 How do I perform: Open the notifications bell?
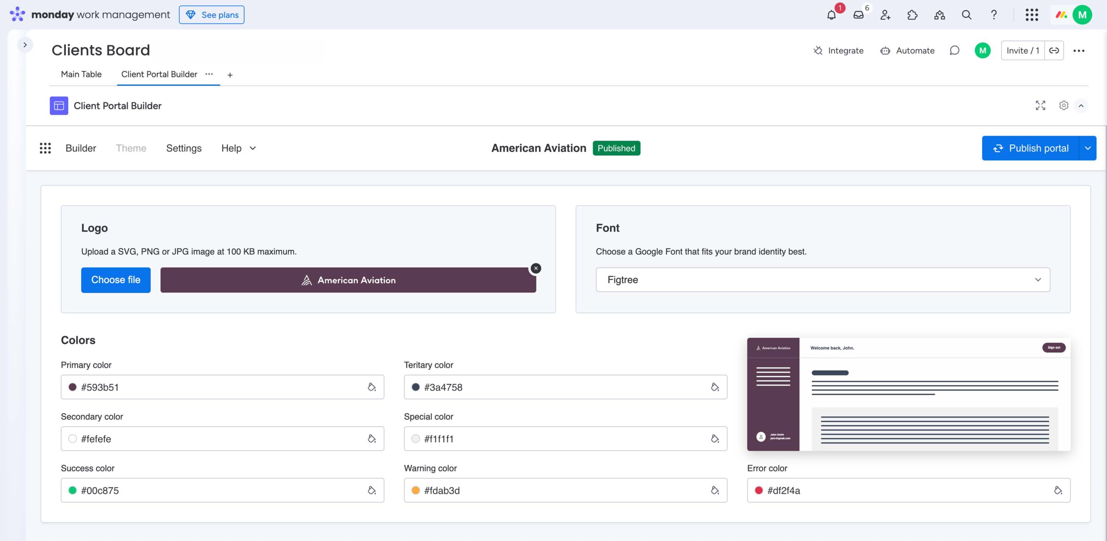click(x=831, y=15)
